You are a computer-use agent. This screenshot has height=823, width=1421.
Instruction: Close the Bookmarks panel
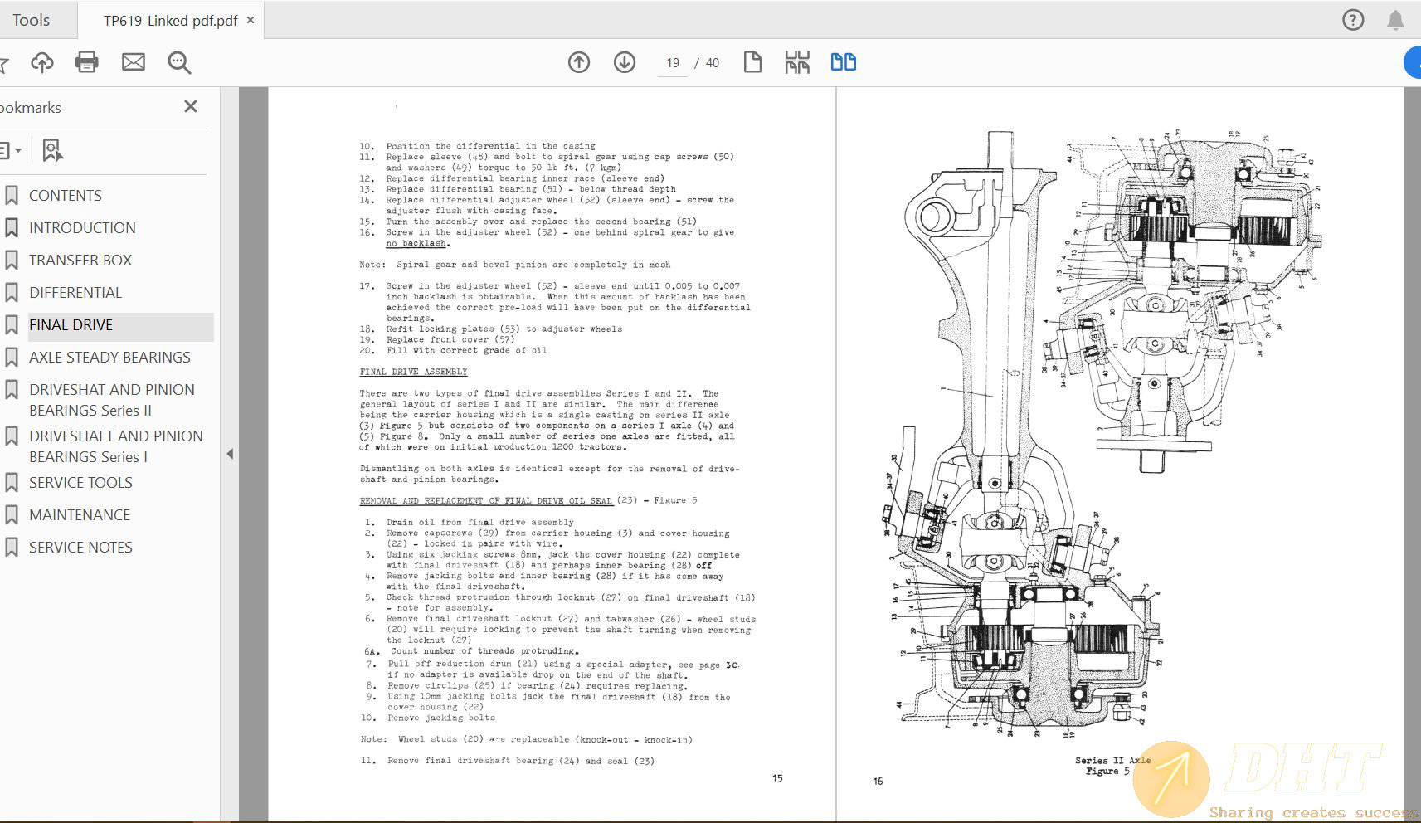click(191, 106)
